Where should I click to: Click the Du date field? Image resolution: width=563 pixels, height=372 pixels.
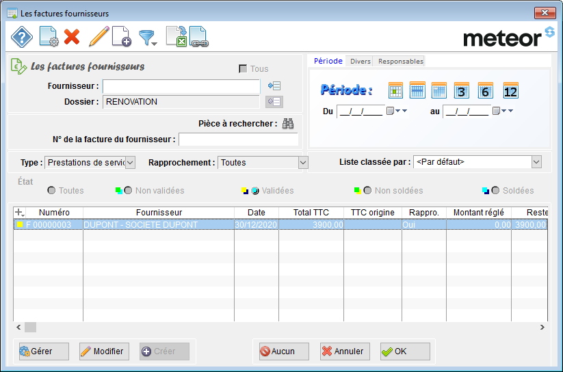[361, 111]
